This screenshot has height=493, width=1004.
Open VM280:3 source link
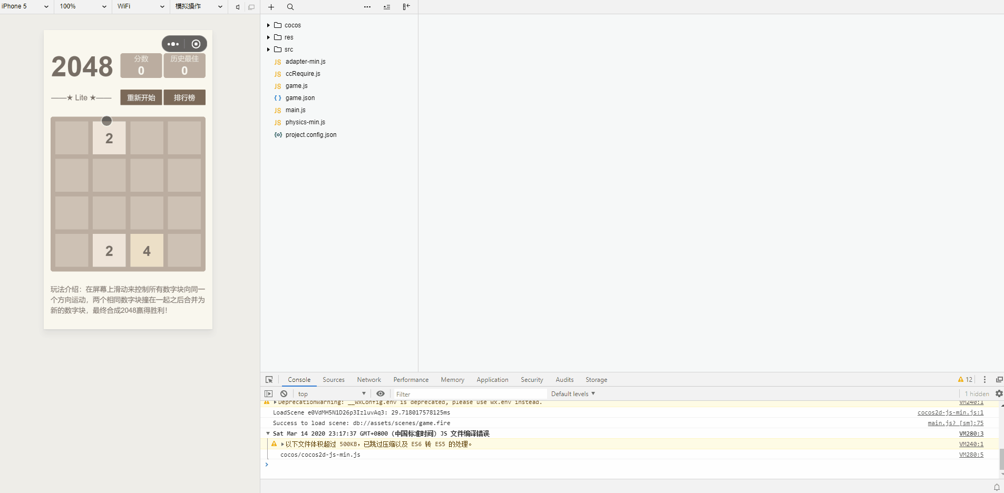971,434
